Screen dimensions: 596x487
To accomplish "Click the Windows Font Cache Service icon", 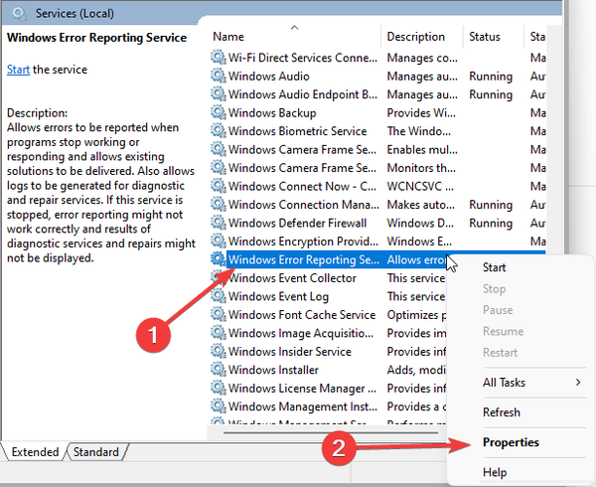I will [x=218, y=315].
